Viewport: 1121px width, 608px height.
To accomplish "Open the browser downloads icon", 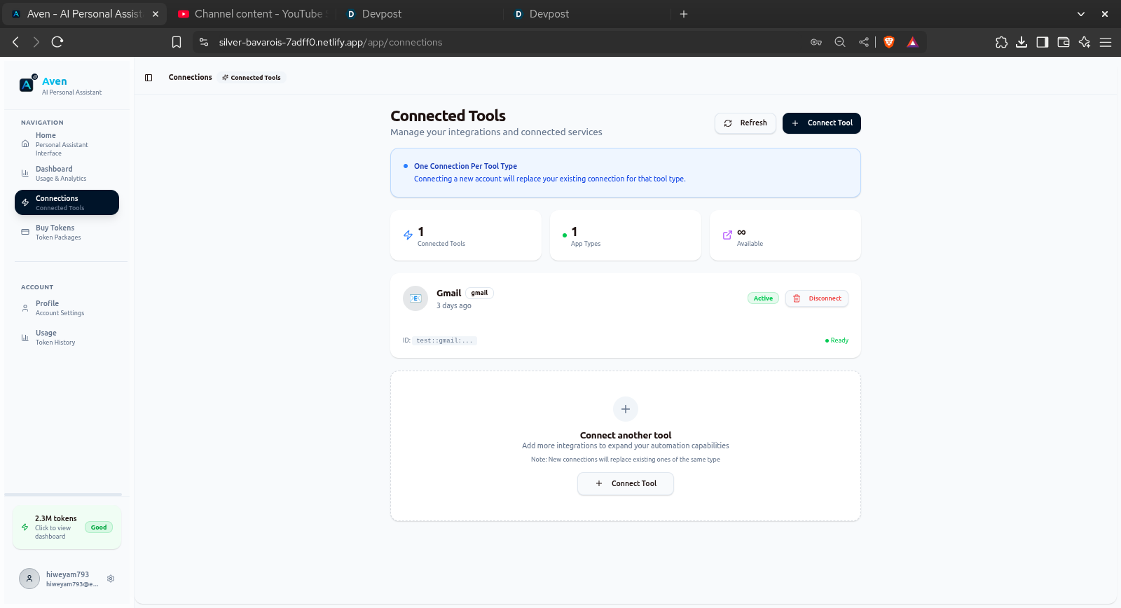I will coord(1022,42).
